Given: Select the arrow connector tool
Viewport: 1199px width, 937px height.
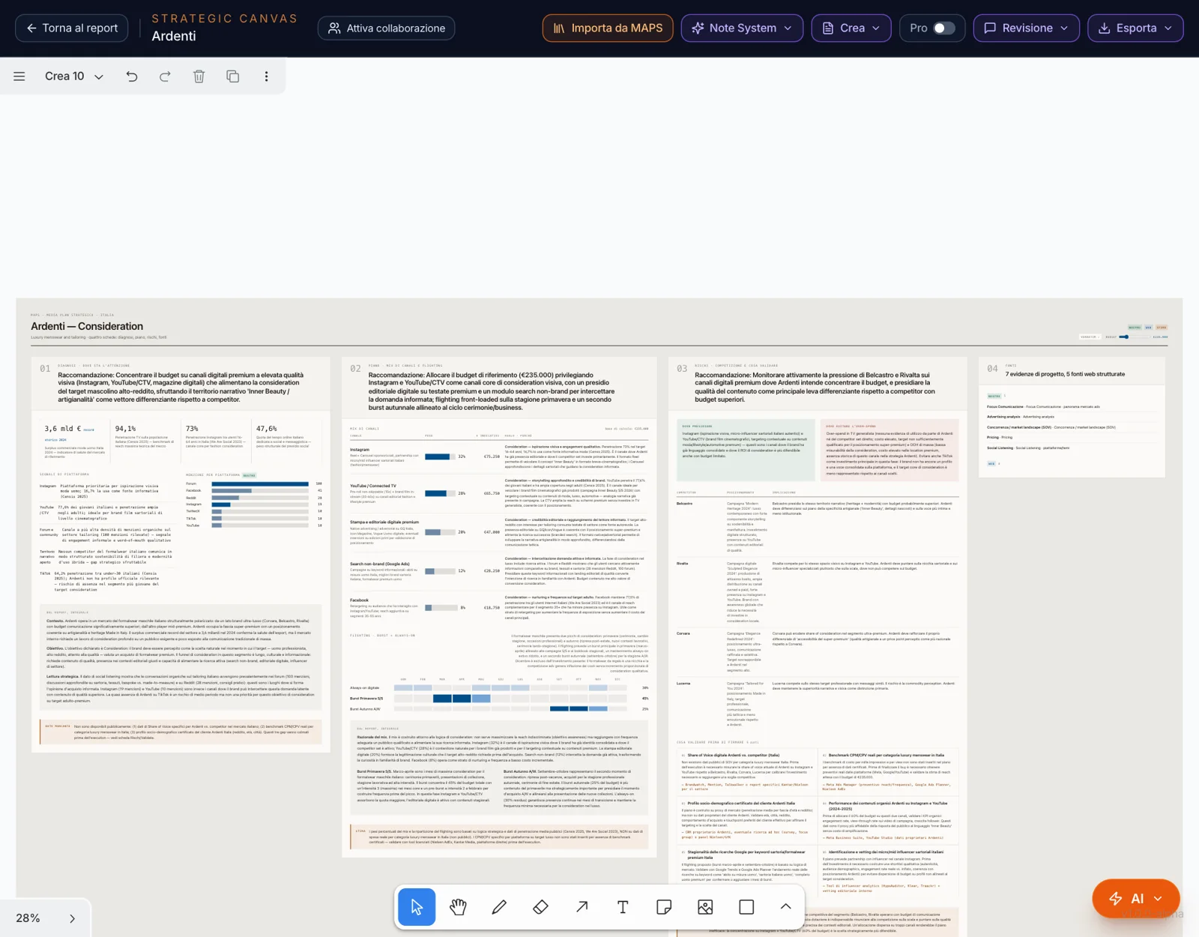Looking at the screenshot, I should click(582, 907).
